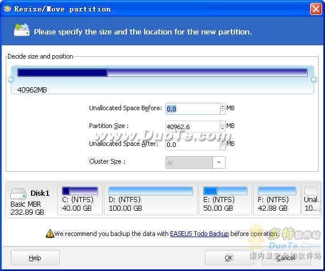Click the Partition Size input field

(x=192, y=126)
